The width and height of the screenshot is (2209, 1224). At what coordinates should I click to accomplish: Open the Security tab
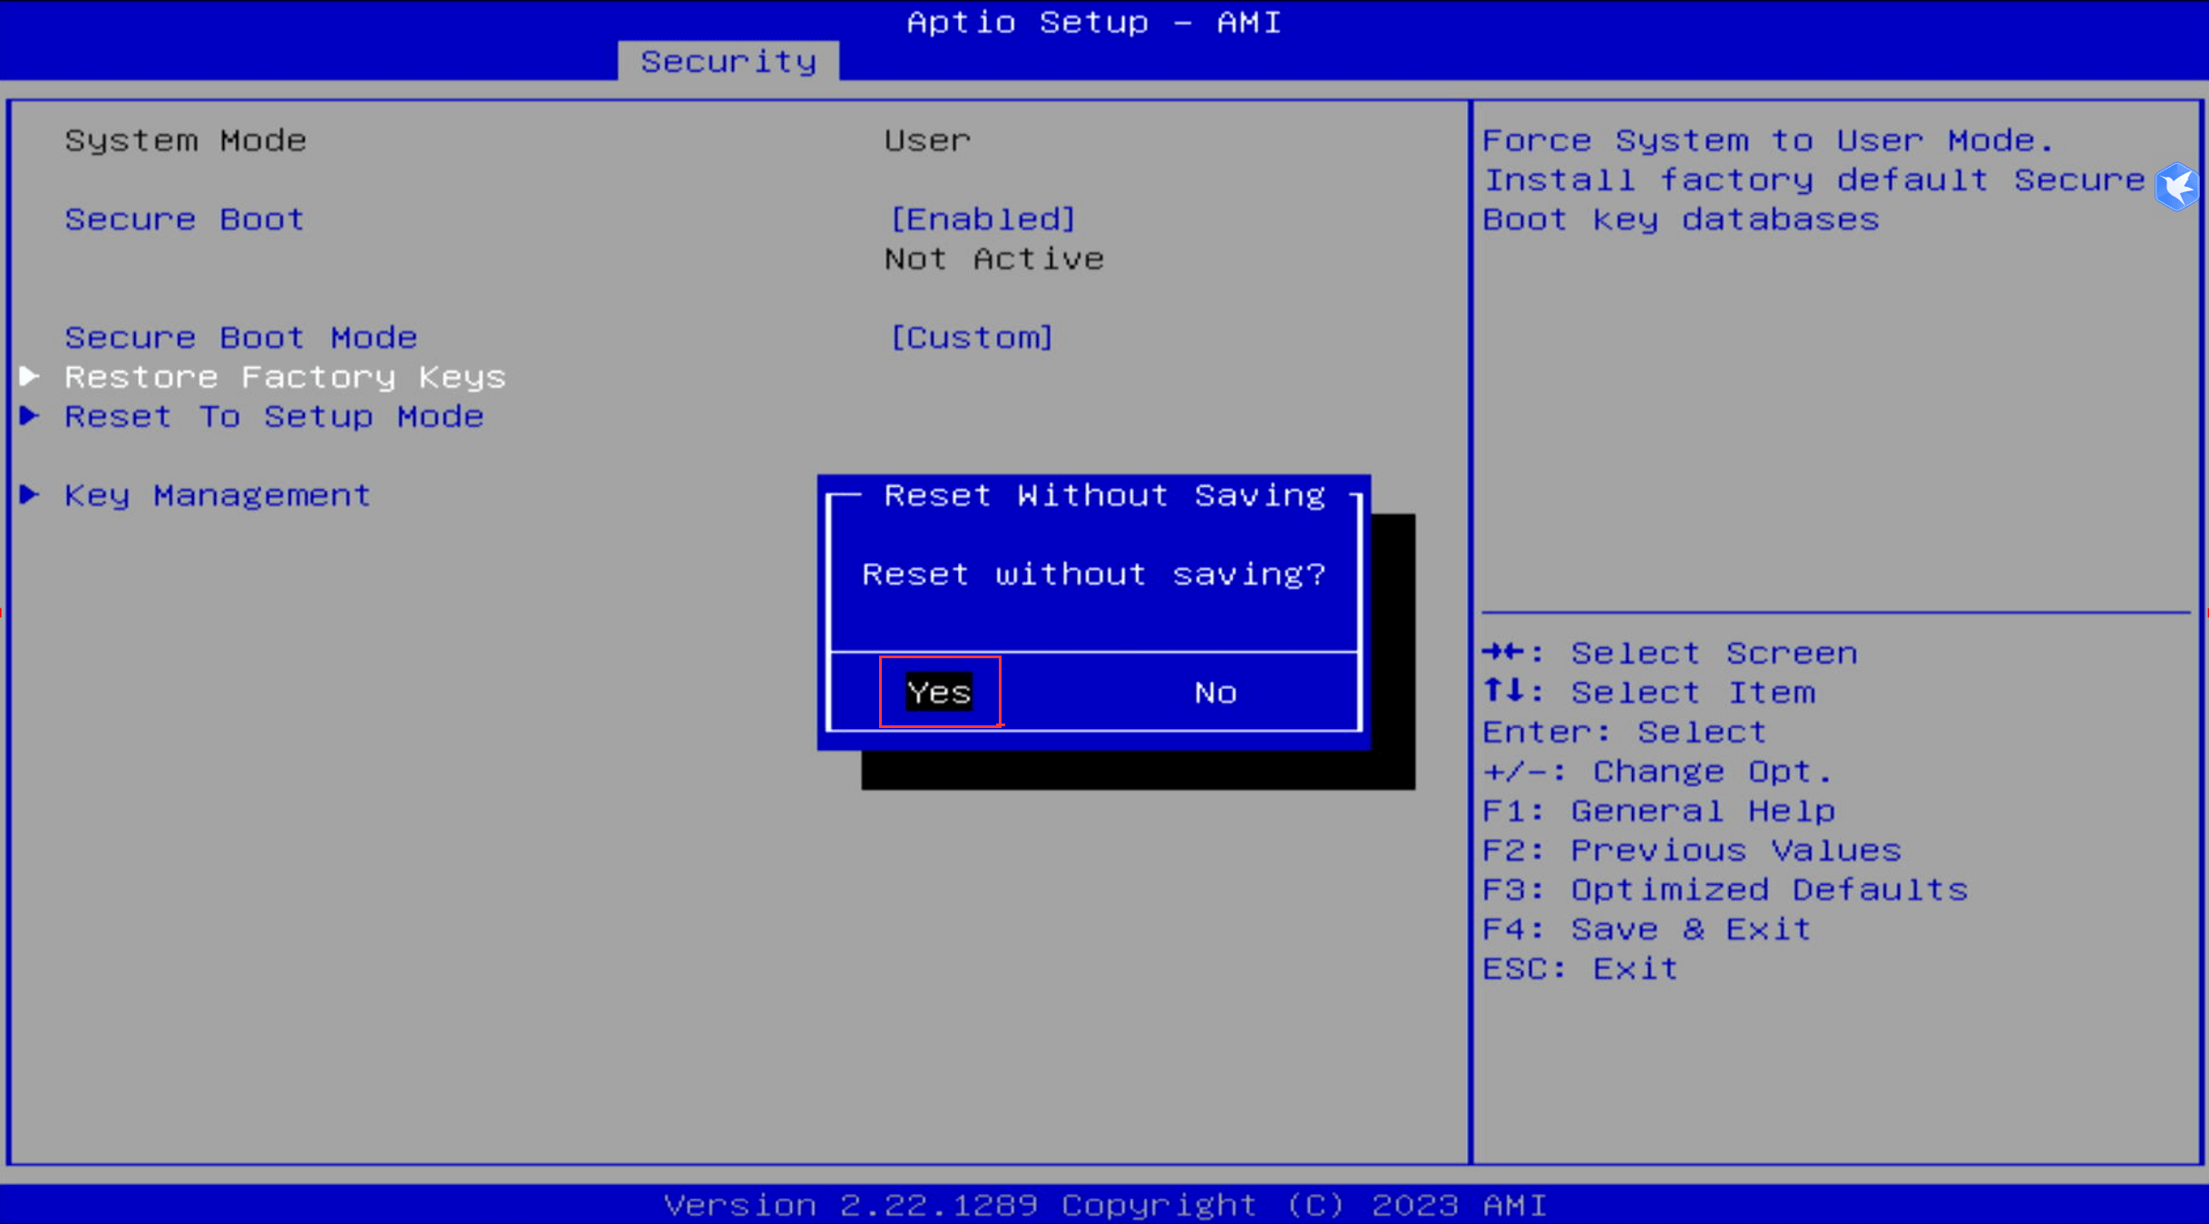[728, 62]
